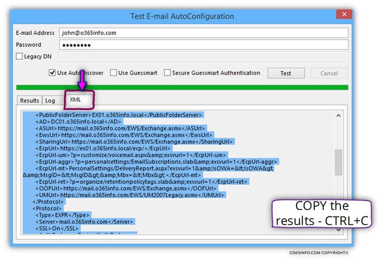Switch to the Results tab
Viewport: 384px width, 266px height.
coord(29,100)
